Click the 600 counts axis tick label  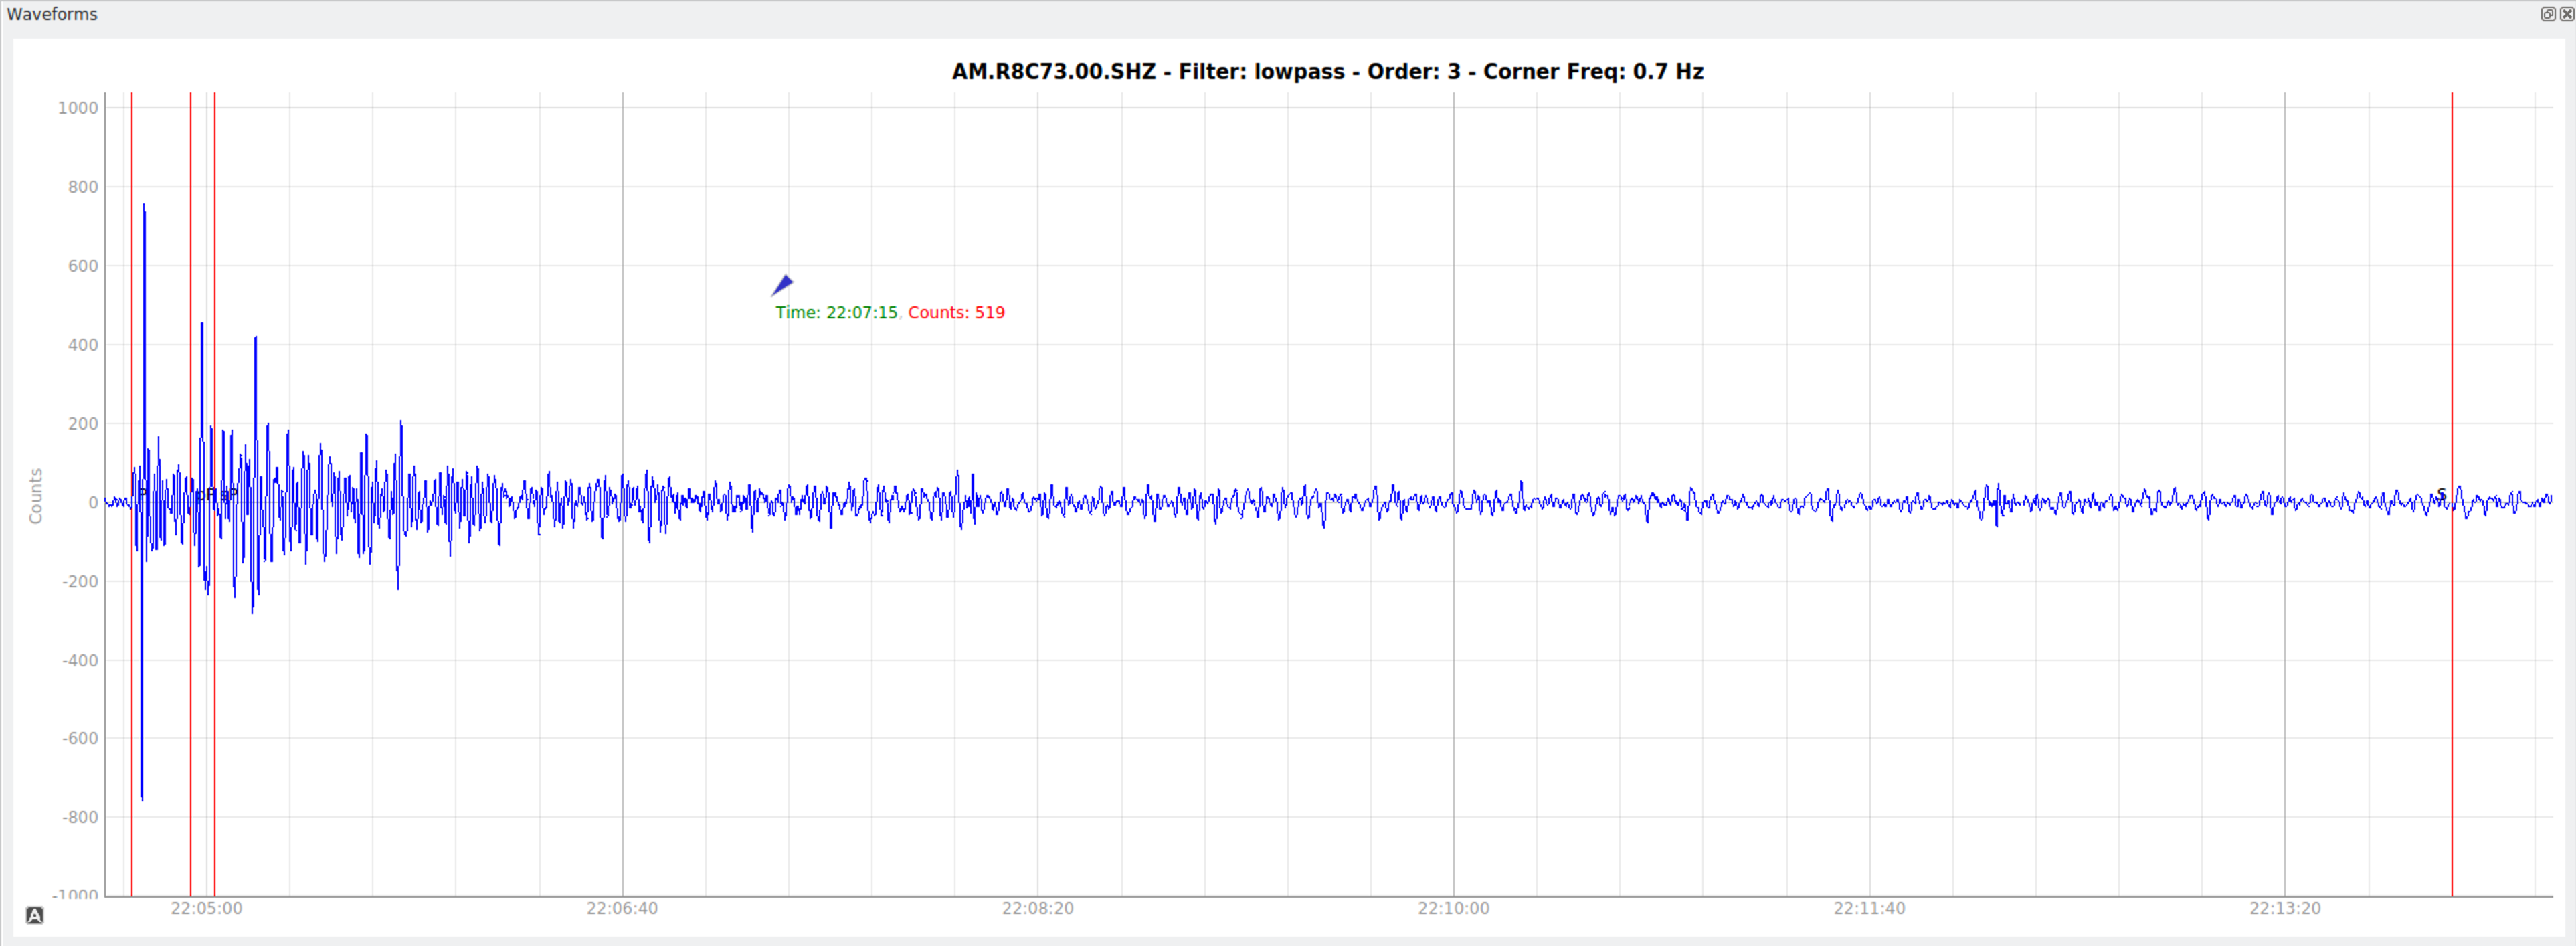point(83,266)
